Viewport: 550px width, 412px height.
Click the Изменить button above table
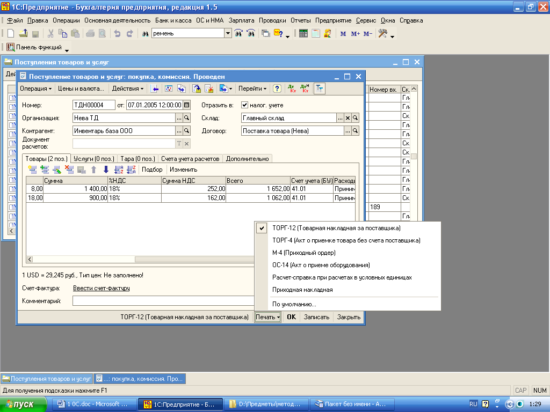(184, 170)
